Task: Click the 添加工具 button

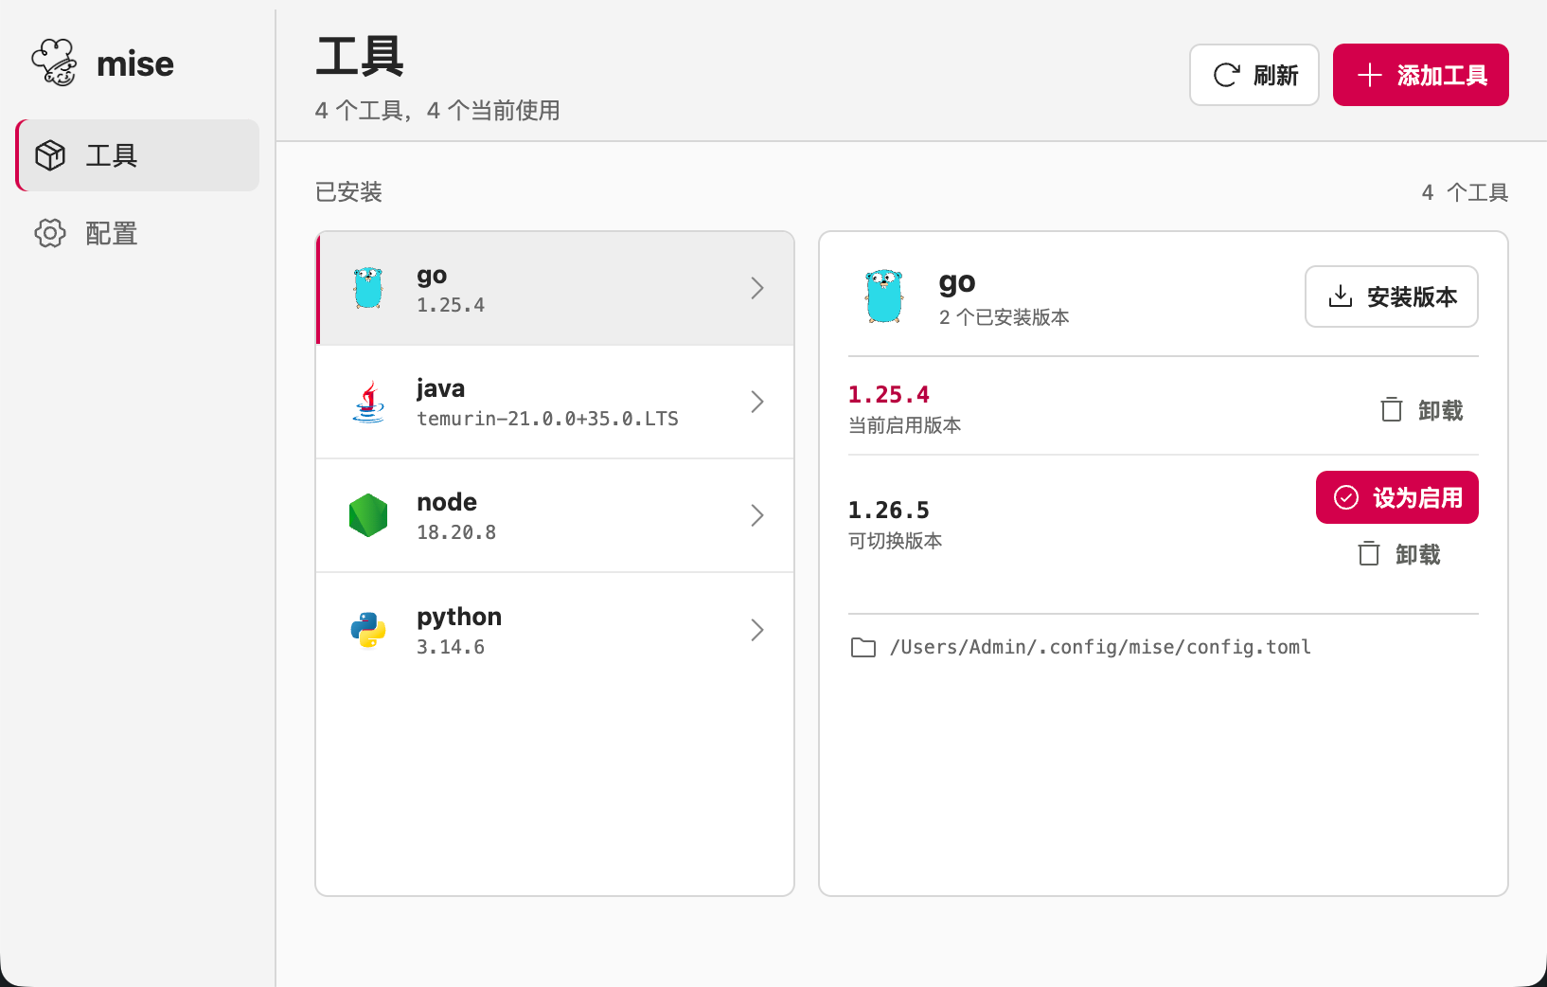Action: (x=1421, y=75)
